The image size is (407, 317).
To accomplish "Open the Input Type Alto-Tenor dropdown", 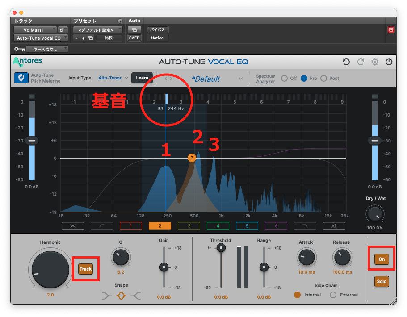I will pyautogui.click(x=113, y=78).
